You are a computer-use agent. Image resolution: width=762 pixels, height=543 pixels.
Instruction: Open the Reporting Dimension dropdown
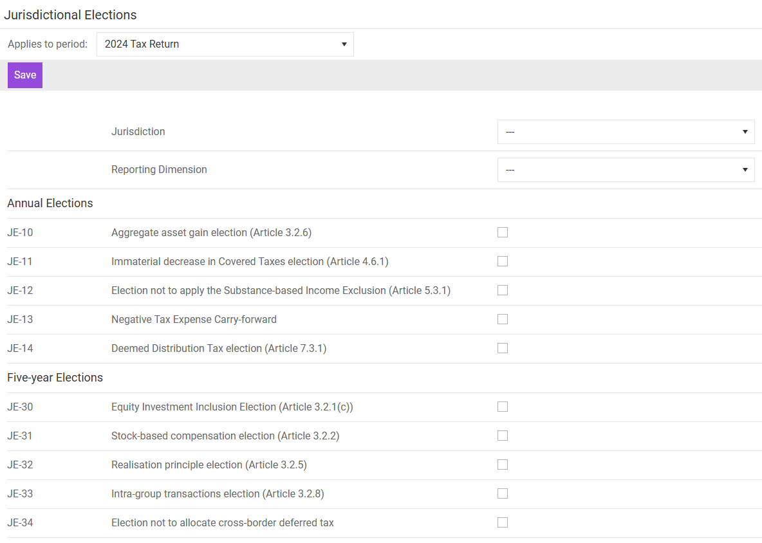[626, 170]
